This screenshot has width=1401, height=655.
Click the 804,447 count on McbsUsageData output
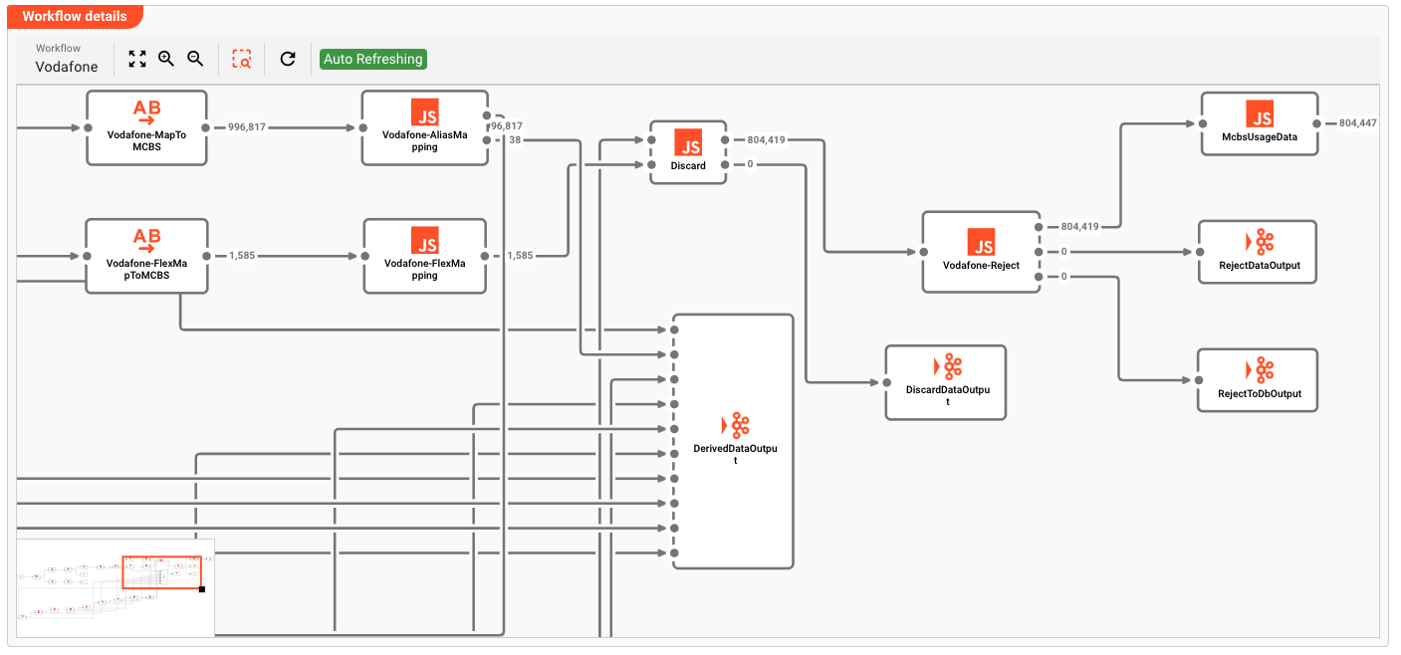point(1358,123)
